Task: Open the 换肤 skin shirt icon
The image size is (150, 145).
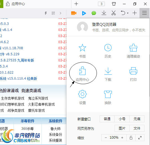Action: click(x=108, y=94)
